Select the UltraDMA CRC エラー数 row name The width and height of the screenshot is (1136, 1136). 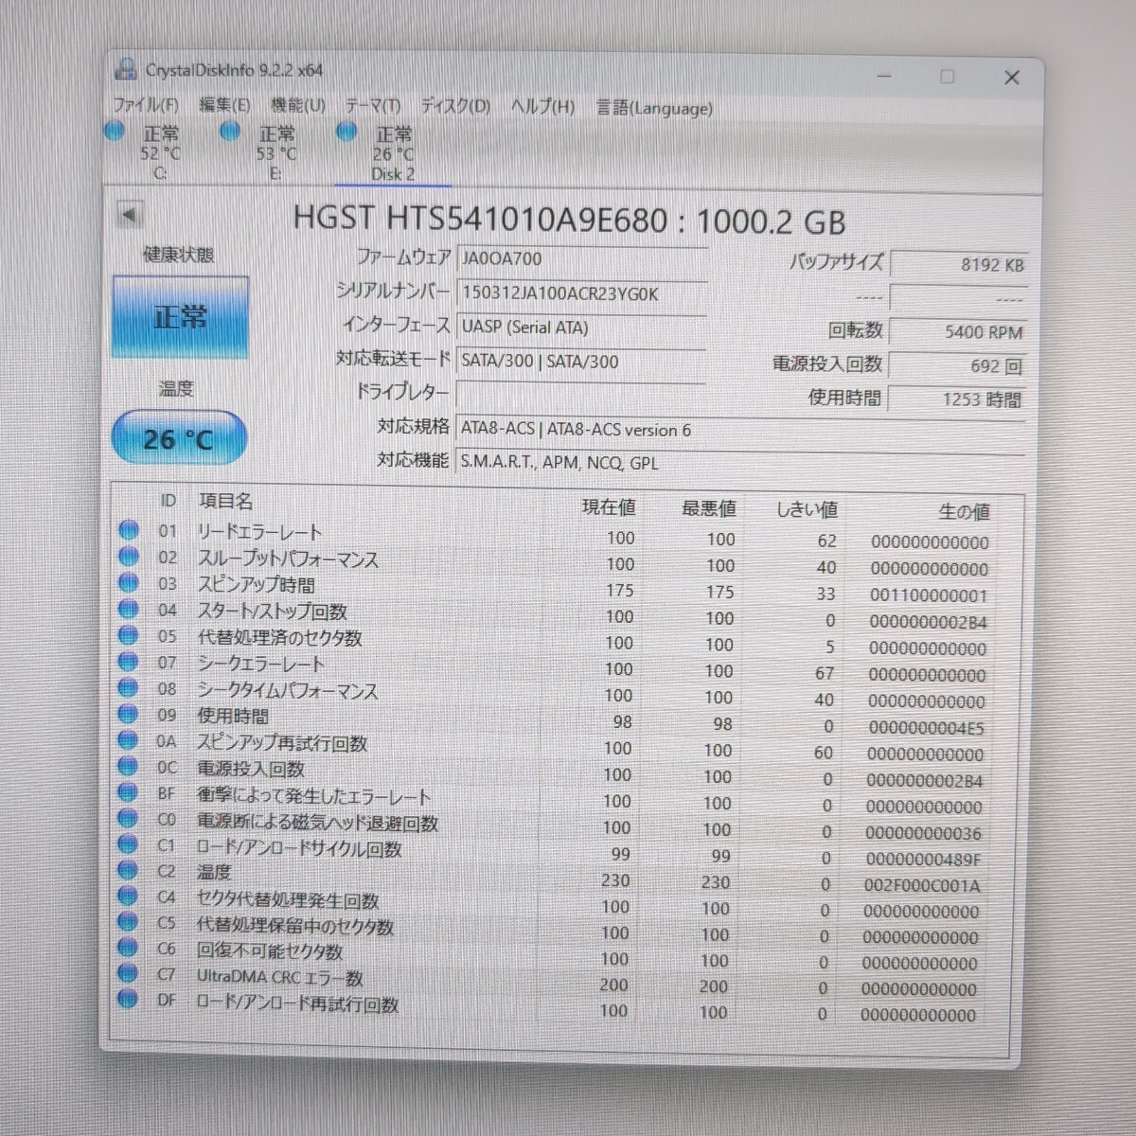coord(279,976)
